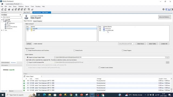Open the Database menu
173x97 pixels.
[x=21, y=6]
